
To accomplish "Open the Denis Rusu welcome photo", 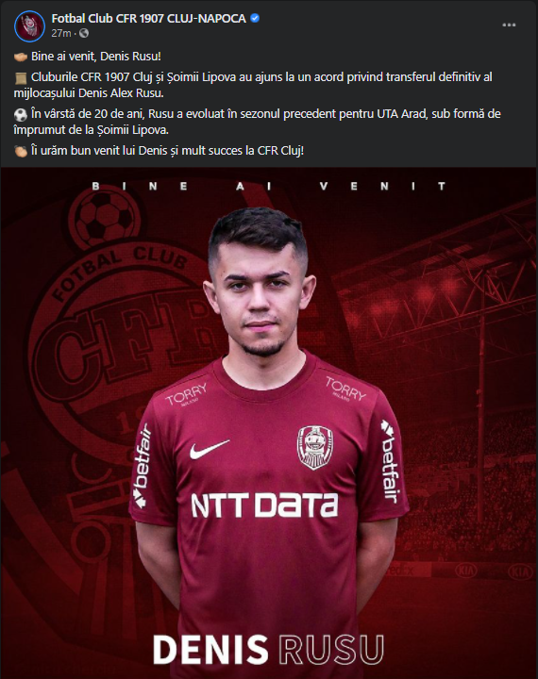I will tap(269, 423).
